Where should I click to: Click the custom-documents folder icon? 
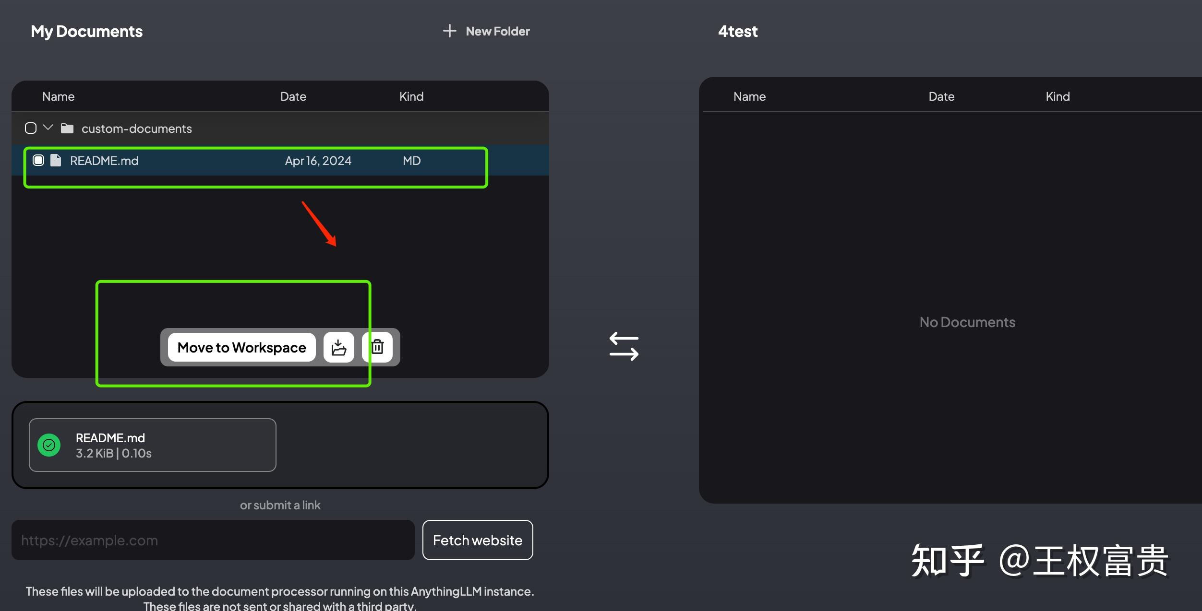[x=67, y=129]
